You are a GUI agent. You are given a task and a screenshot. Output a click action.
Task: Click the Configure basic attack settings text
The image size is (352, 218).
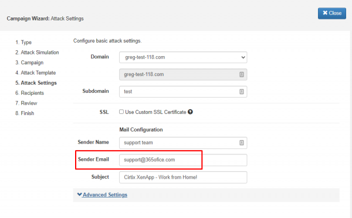[107, 41]
